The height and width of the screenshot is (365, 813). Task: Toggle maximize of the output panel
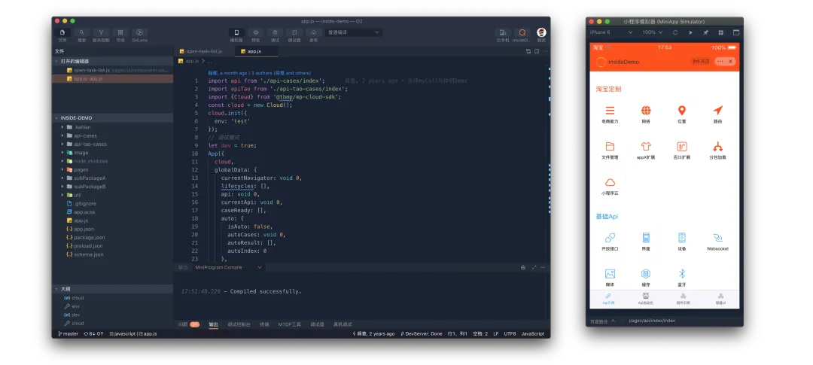(534, 267)
